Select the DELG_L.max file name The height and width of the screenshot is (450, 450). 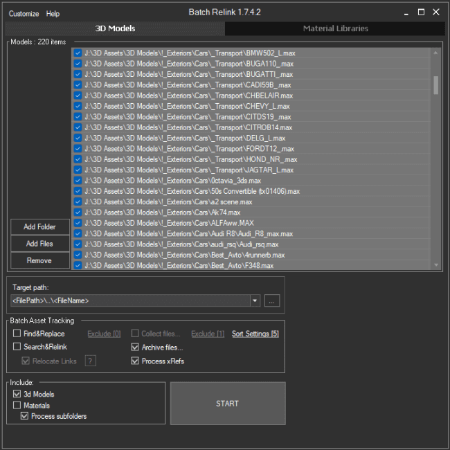[x=265, y=138]
